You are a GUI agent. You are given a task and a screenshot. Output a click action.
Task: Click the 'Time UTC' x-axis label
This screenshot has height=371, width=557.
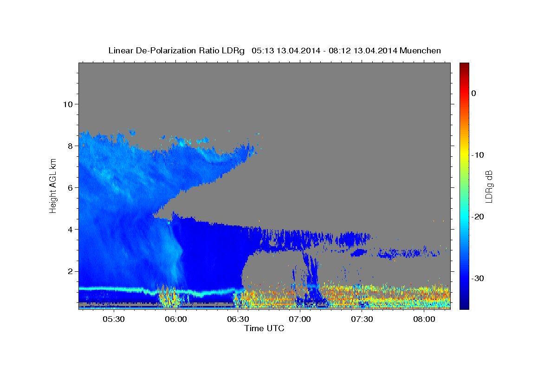point(264,328)
